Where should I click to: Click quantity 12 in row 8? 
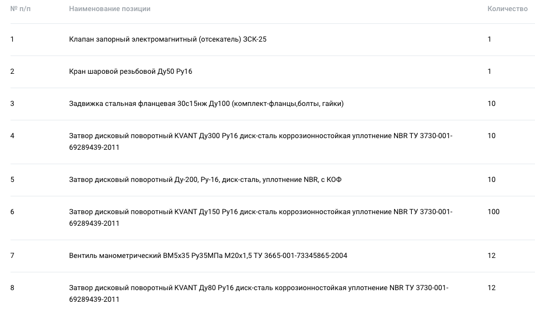(491, 288)
